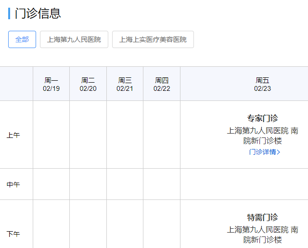Viewport: 308px width, 248px height.
Task: Click the 特需门诊 title in Friday afternoon
Action: coord(262,217)
